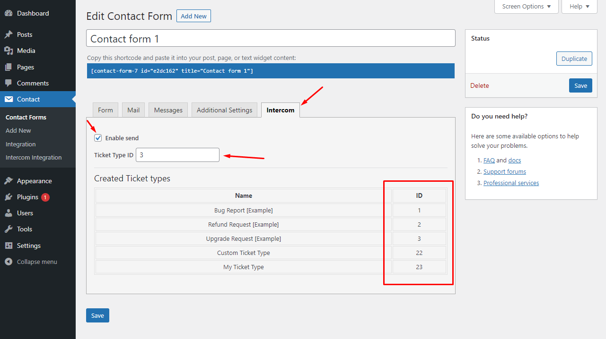Switch to the Messages tab
The width and height of the screenshot is (606, 339).
point(168,110)
